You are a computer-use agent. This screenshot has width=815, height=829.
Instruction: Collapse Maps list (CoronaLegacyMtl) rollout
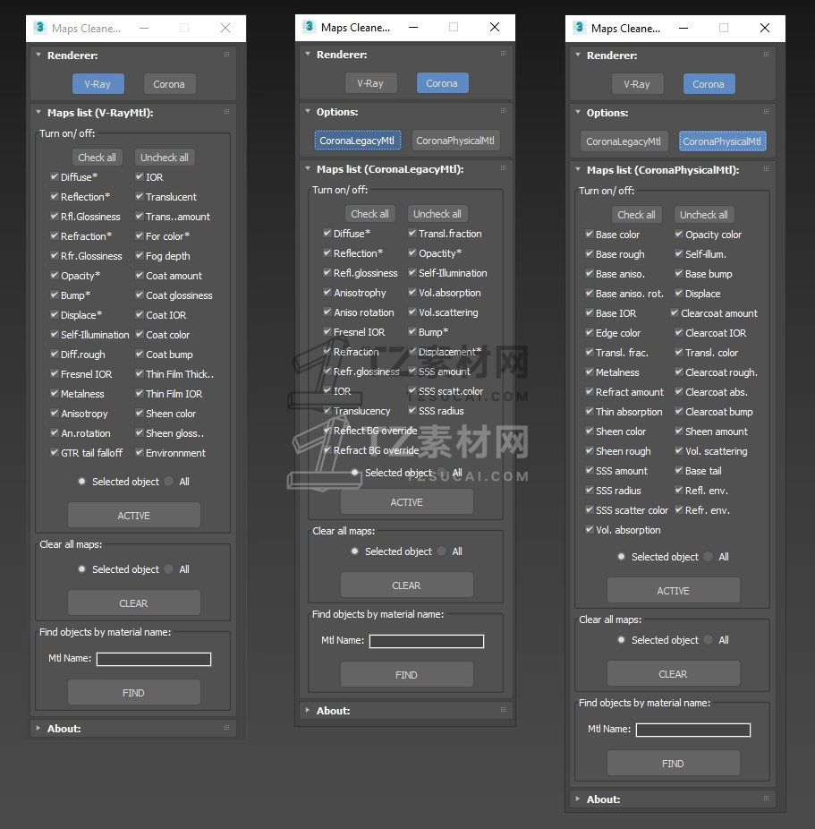[308, 168]
